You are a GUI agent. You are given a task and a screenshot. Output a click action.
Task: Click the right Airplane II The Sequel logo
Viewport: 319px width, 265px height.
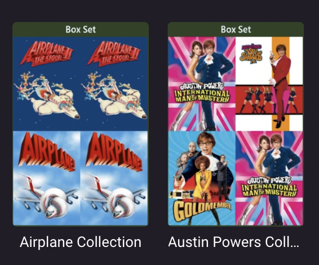[114, 54]
